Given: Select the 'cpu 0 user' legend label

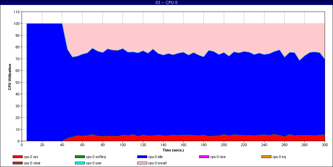Looking at the screenshot, I should [94, 163].
